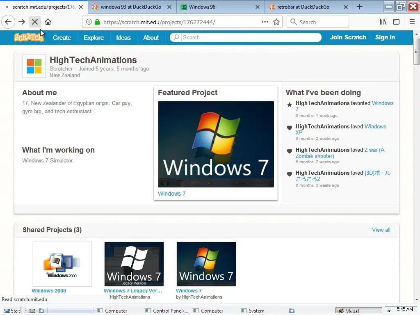Screen dimensions: 420x315
Task: Open the page actions three-dots menu
Action: click(265, 22)
